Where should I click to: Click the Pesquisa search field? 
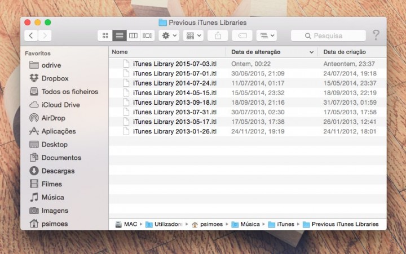coord(328,35)
